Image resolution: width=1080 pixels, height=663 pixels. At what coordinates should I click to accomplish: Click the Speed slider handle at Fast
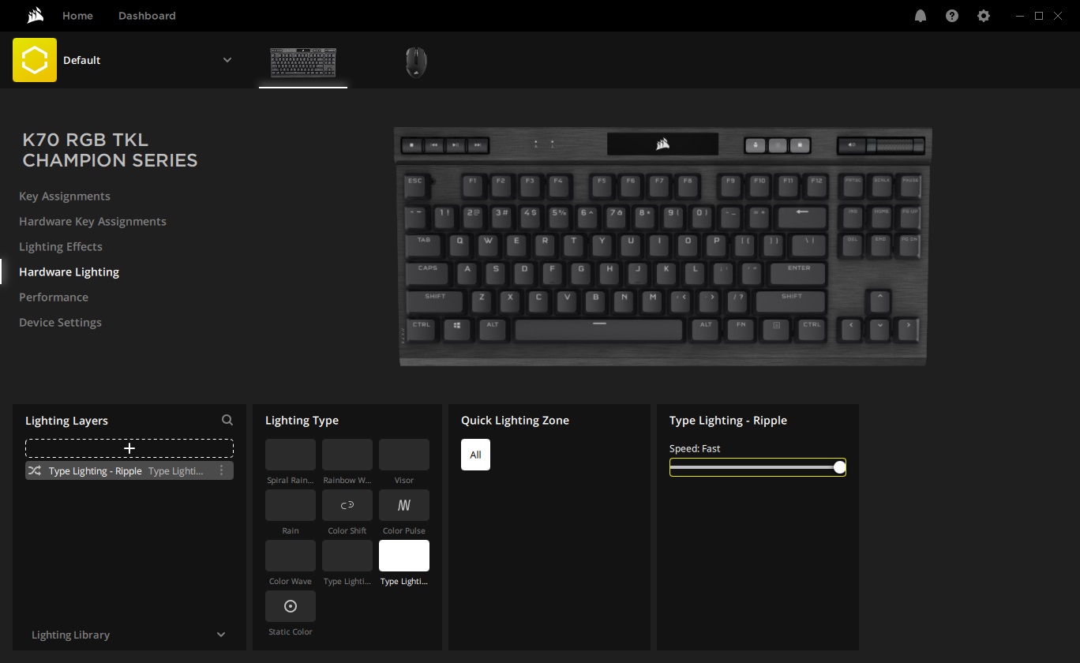839,467
